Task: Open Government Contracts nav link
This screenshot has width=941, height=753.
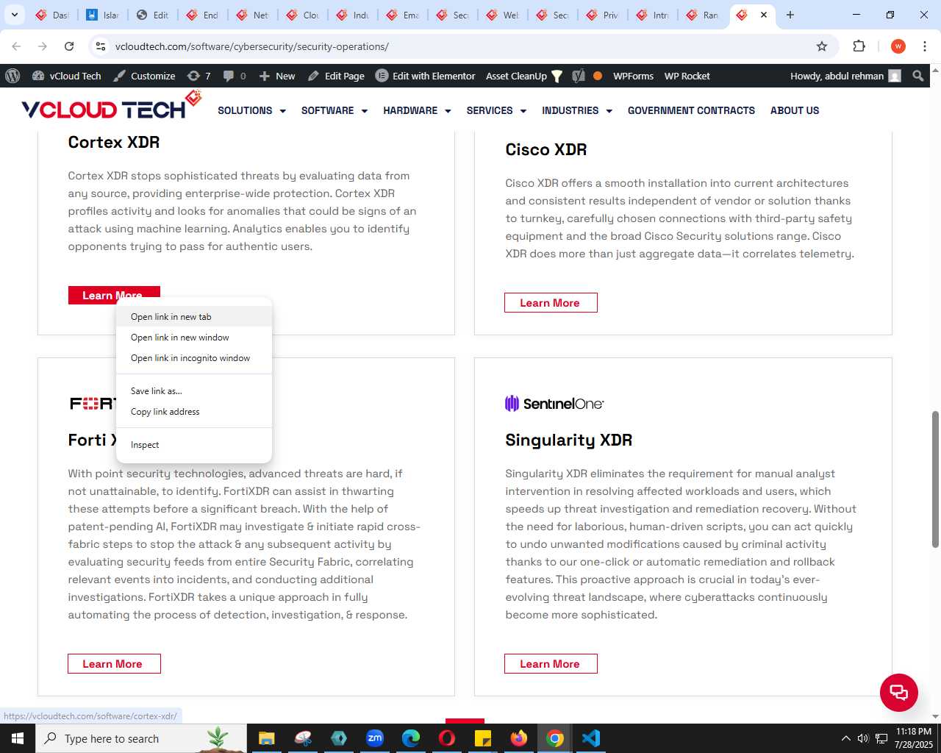Action: (x=691, y=110)
